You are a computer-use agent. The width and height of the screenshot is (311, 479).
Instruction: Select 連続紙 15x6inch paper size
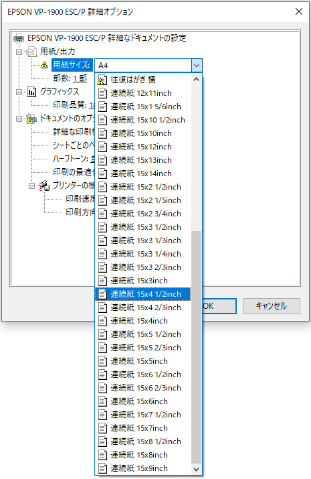[x=142, y=401]
